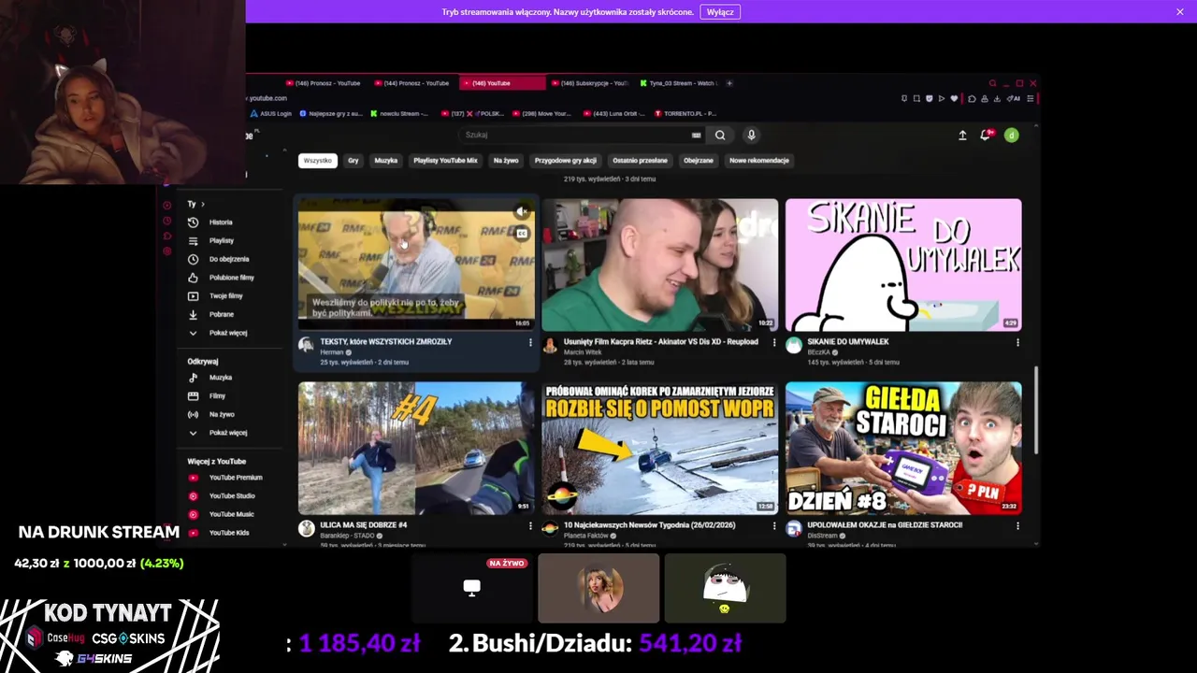Open the Akinator VS Dis thumbnail

(659, 265)
